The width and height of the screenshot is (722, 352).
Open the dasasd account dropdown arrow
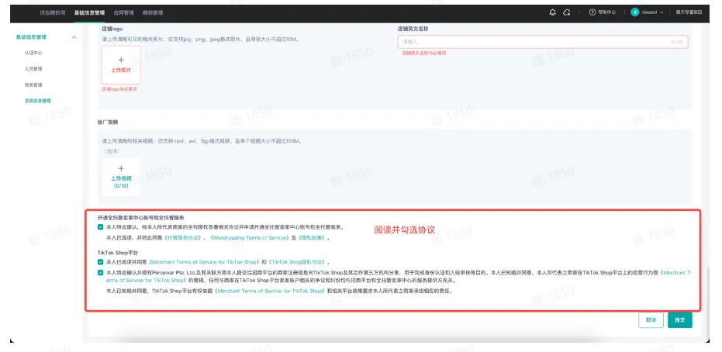(x=662, y=13)
